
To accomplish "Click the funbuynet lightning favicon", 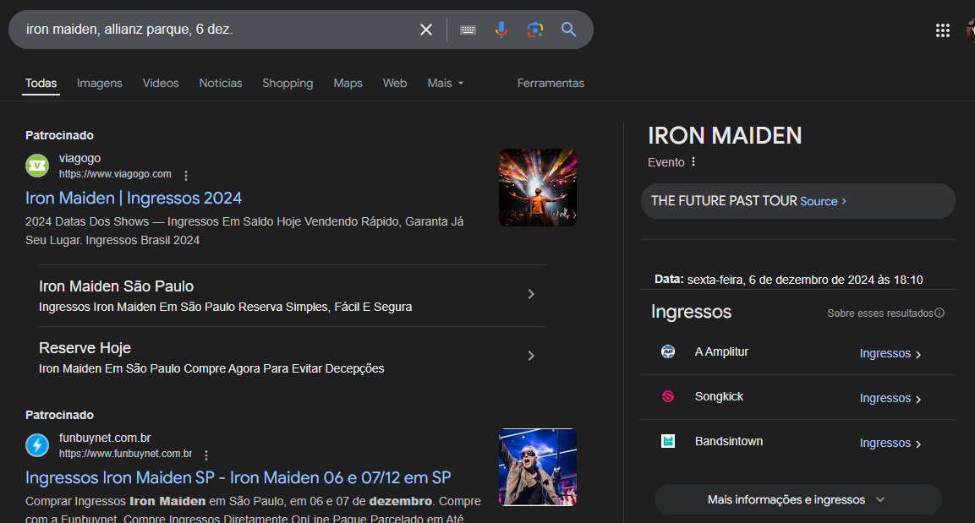I will 37,445.
